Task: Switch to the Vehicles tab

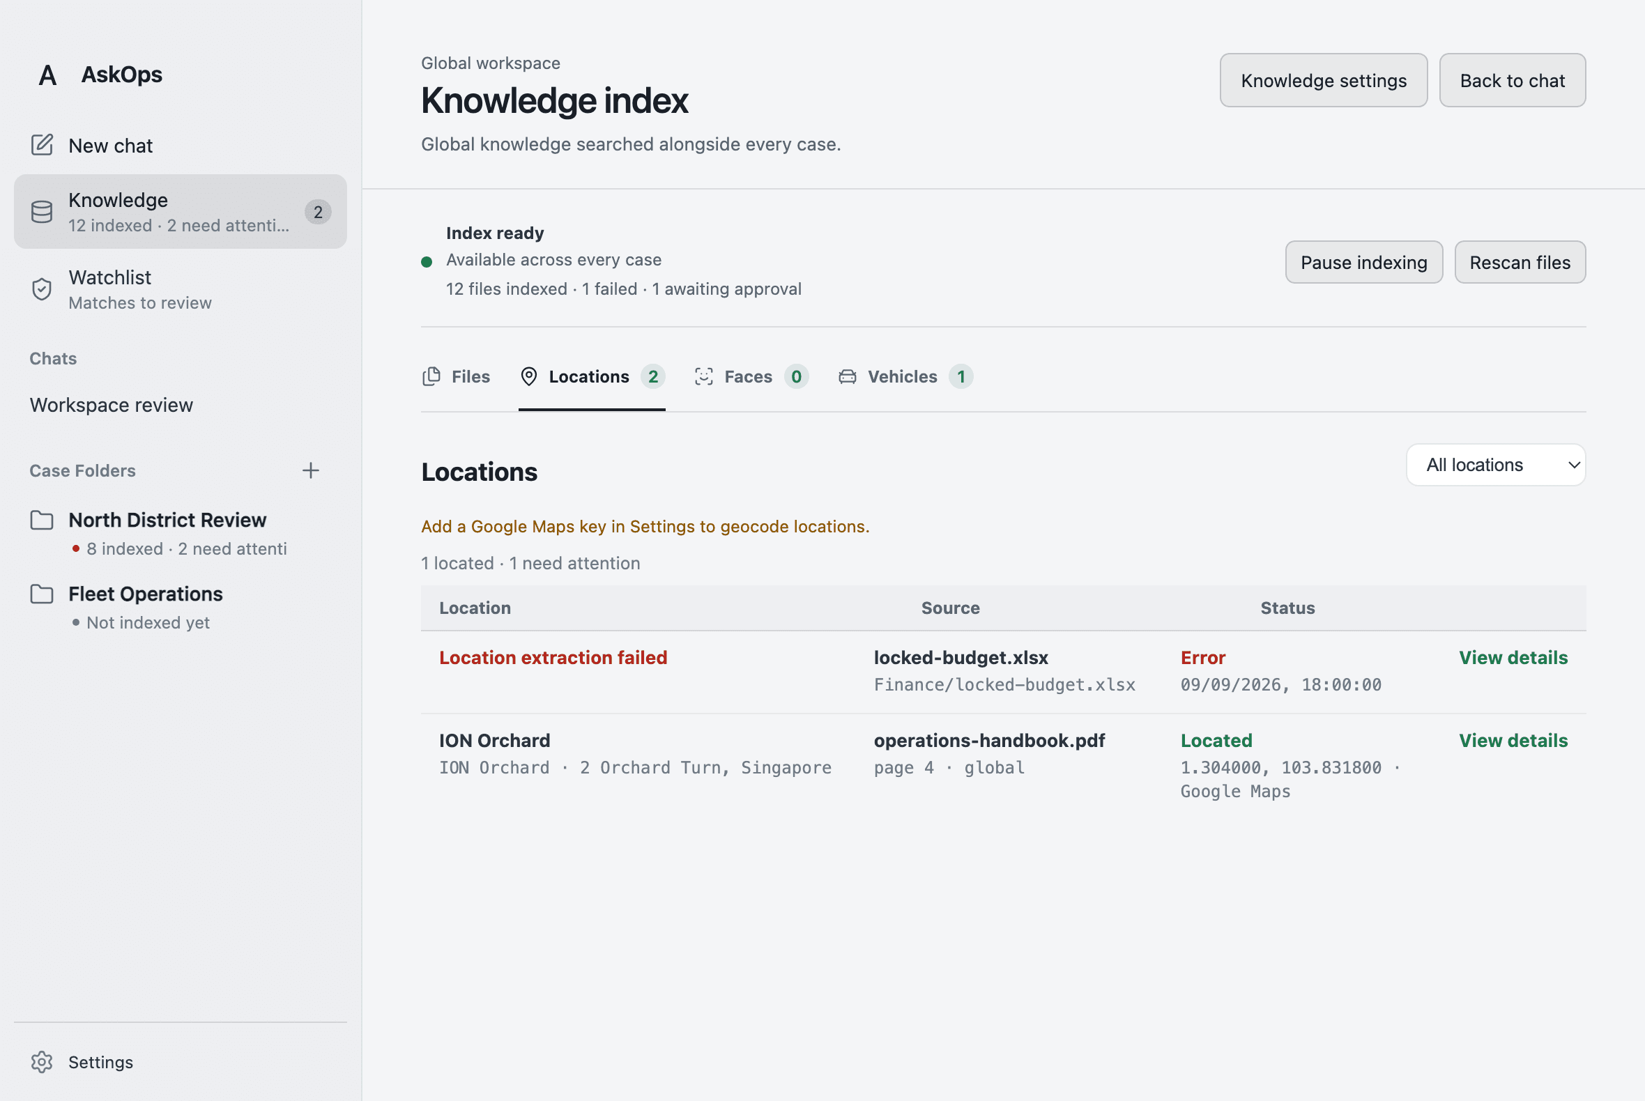Action: [x=905, y=377]
